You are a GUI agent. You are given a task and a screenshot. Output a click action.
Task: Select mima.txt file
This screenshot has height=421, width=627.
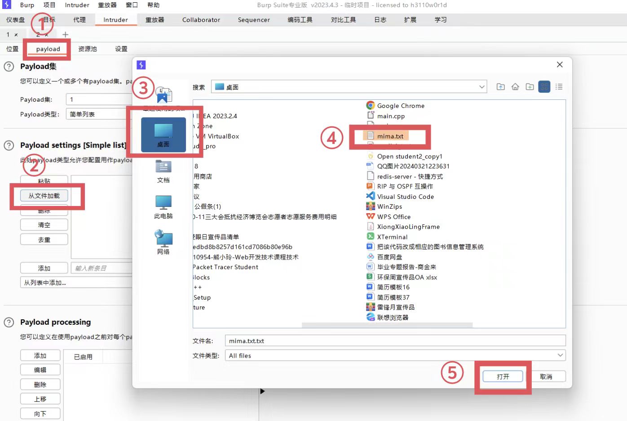[386, 136]
